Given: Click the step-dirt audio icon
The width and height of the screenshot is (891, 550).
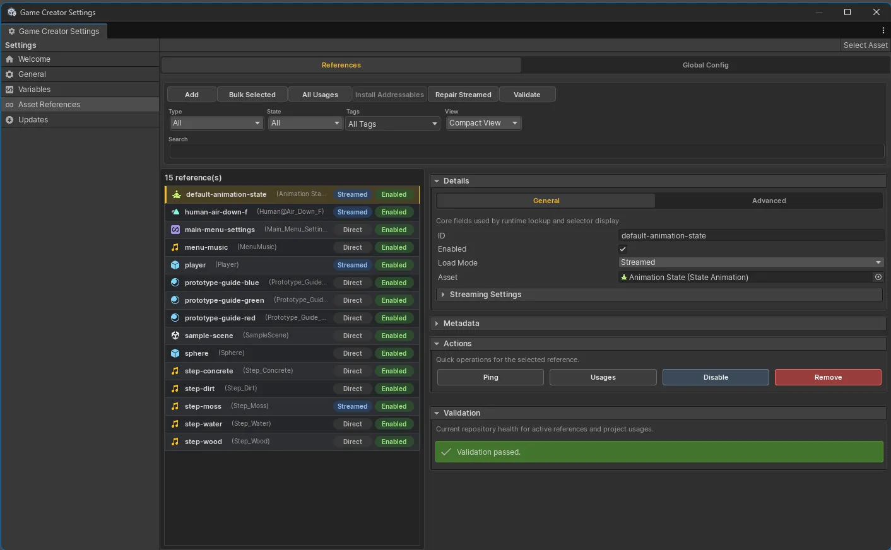Looking at the screenshot, I should pos(175,389).
